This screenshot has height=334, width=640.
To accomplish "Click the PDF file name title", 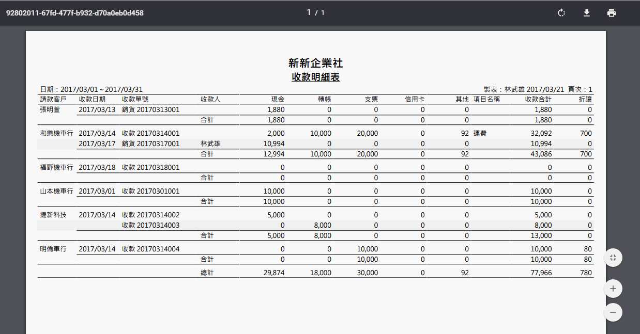I will (x=75, y=13).
